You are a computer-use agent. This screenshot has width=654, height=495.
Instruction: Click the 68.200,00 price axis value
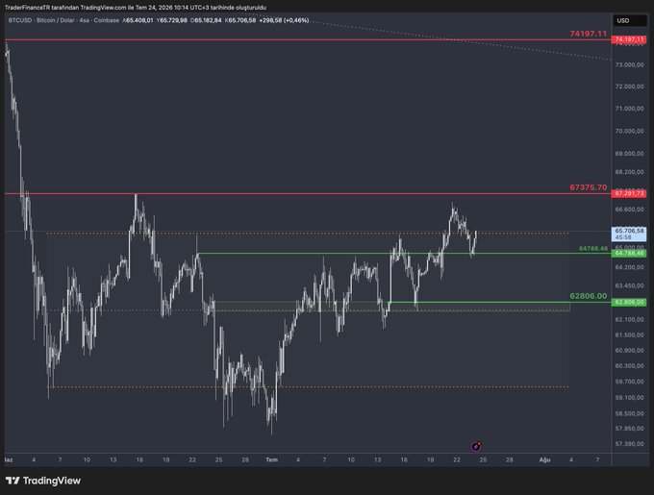coord(629,172)
